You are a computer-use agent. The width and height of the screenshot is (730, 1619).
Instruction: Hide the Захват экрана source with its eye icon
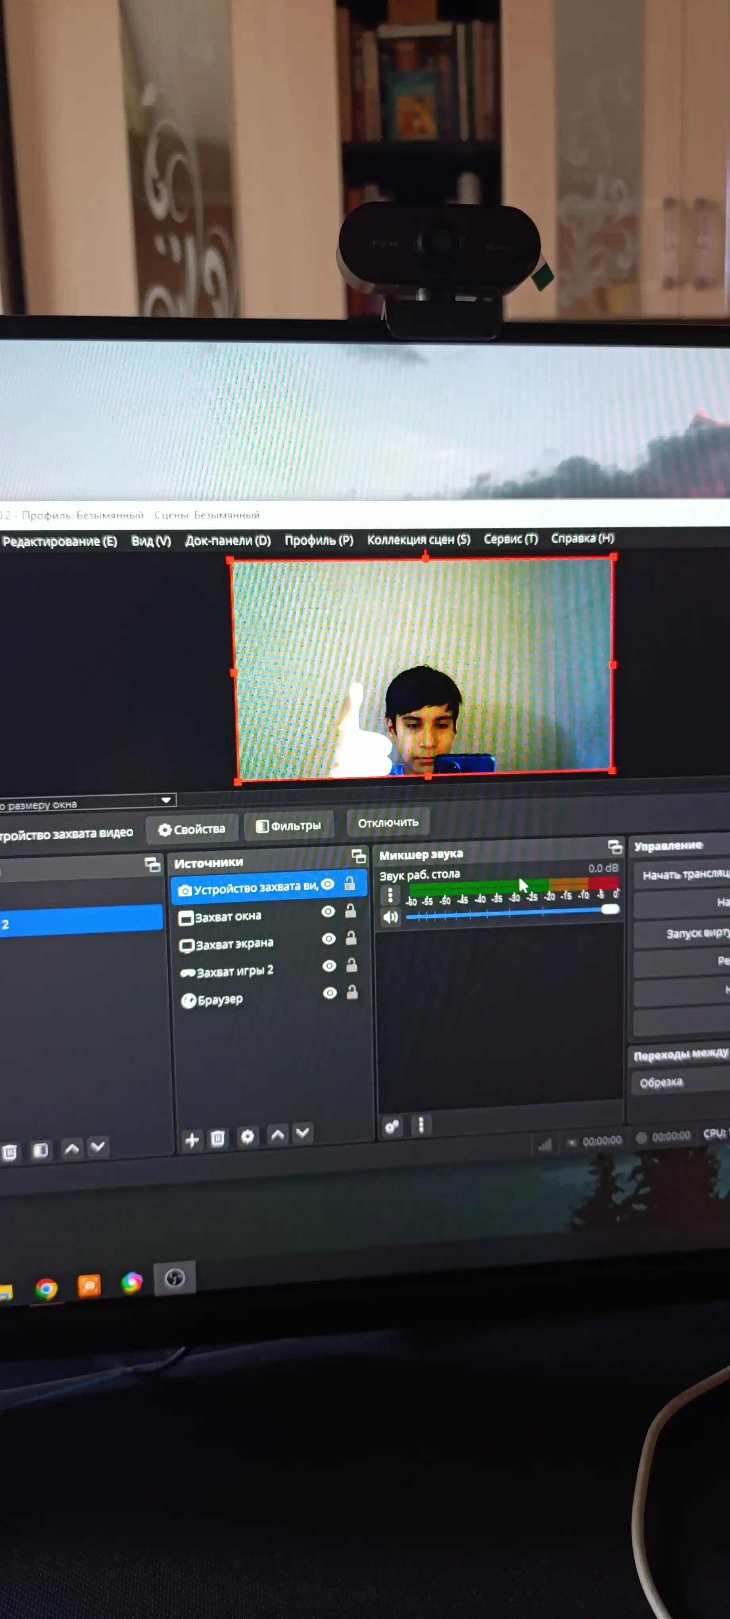[x=328, y=939]
